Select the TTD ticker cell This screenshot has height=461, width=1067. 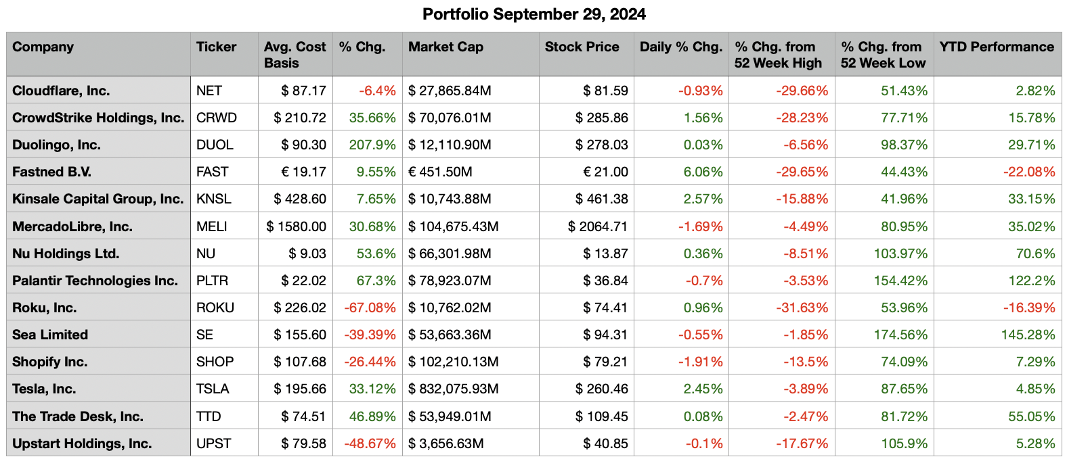[x=209, y=416]
